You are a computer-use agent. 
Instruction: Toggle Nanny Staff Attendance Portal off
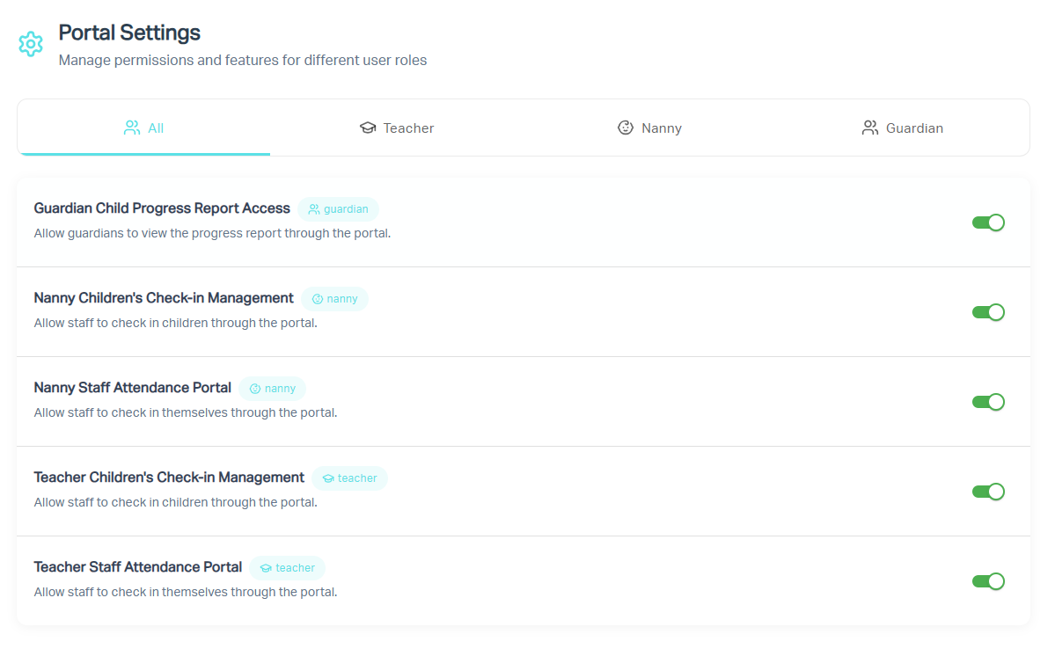click(987, 402)
